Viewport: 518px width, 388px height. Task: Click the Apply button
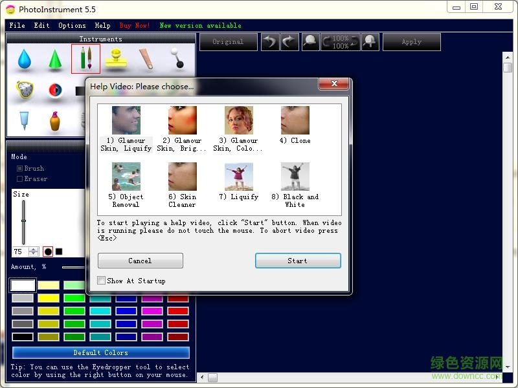[412, 42]
